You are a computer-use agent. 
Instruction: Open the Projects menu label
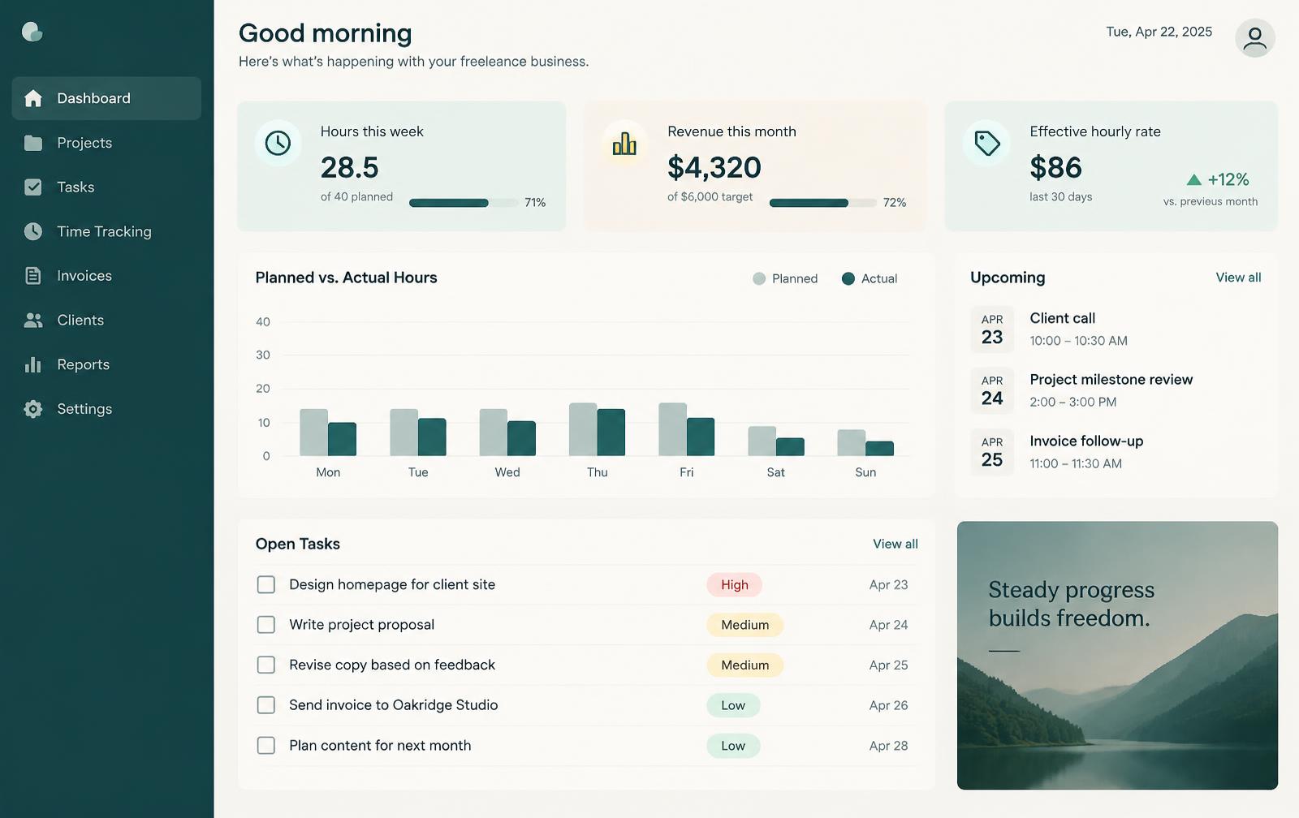[84, 143]
